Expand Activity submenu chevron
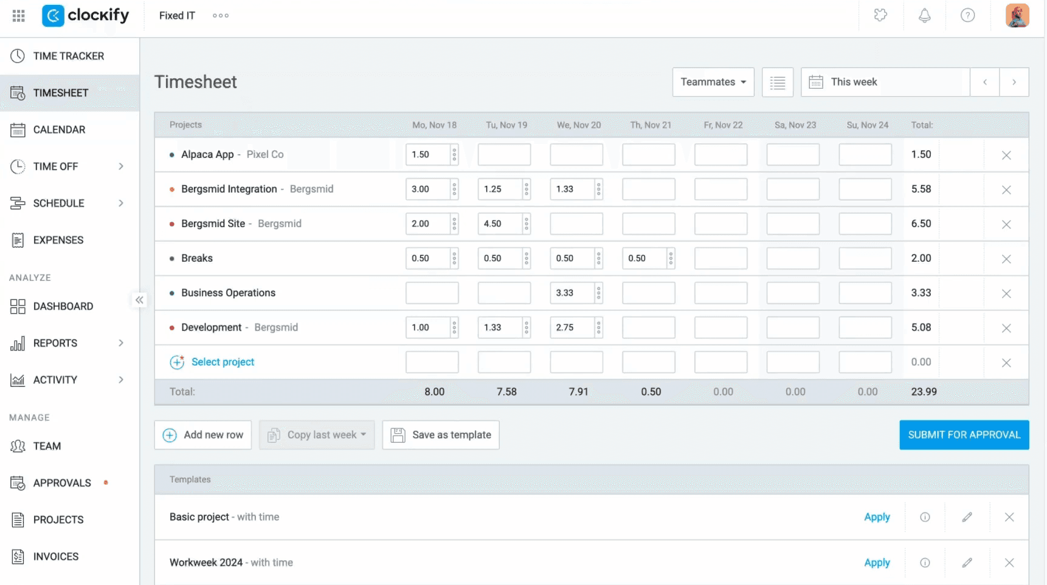 click(121, 380)
